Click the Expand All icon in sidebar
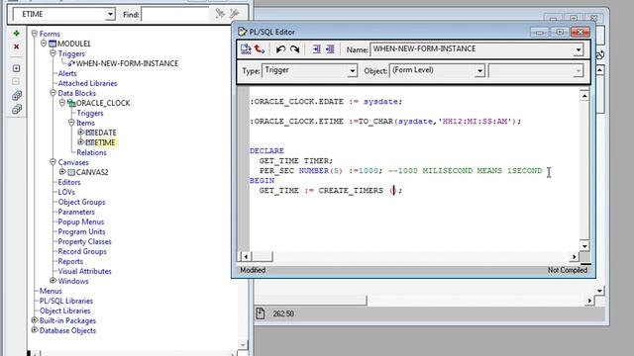 [x=16, y=96]
